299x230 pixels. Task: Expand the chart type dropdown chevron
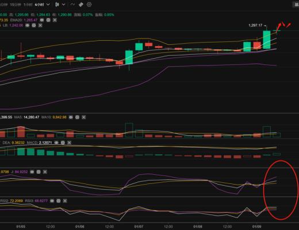64,5
